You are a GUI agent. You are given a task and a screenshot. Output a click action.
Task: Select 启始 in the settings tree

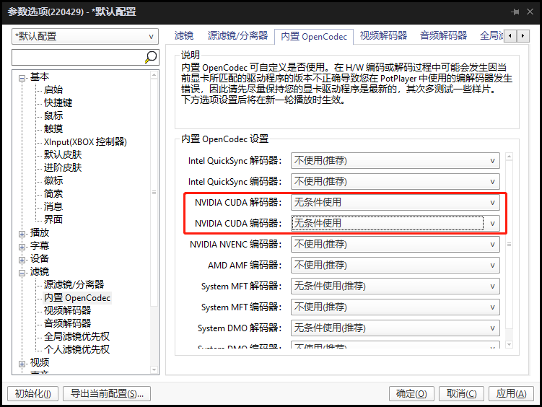click(x=53, y=89)
